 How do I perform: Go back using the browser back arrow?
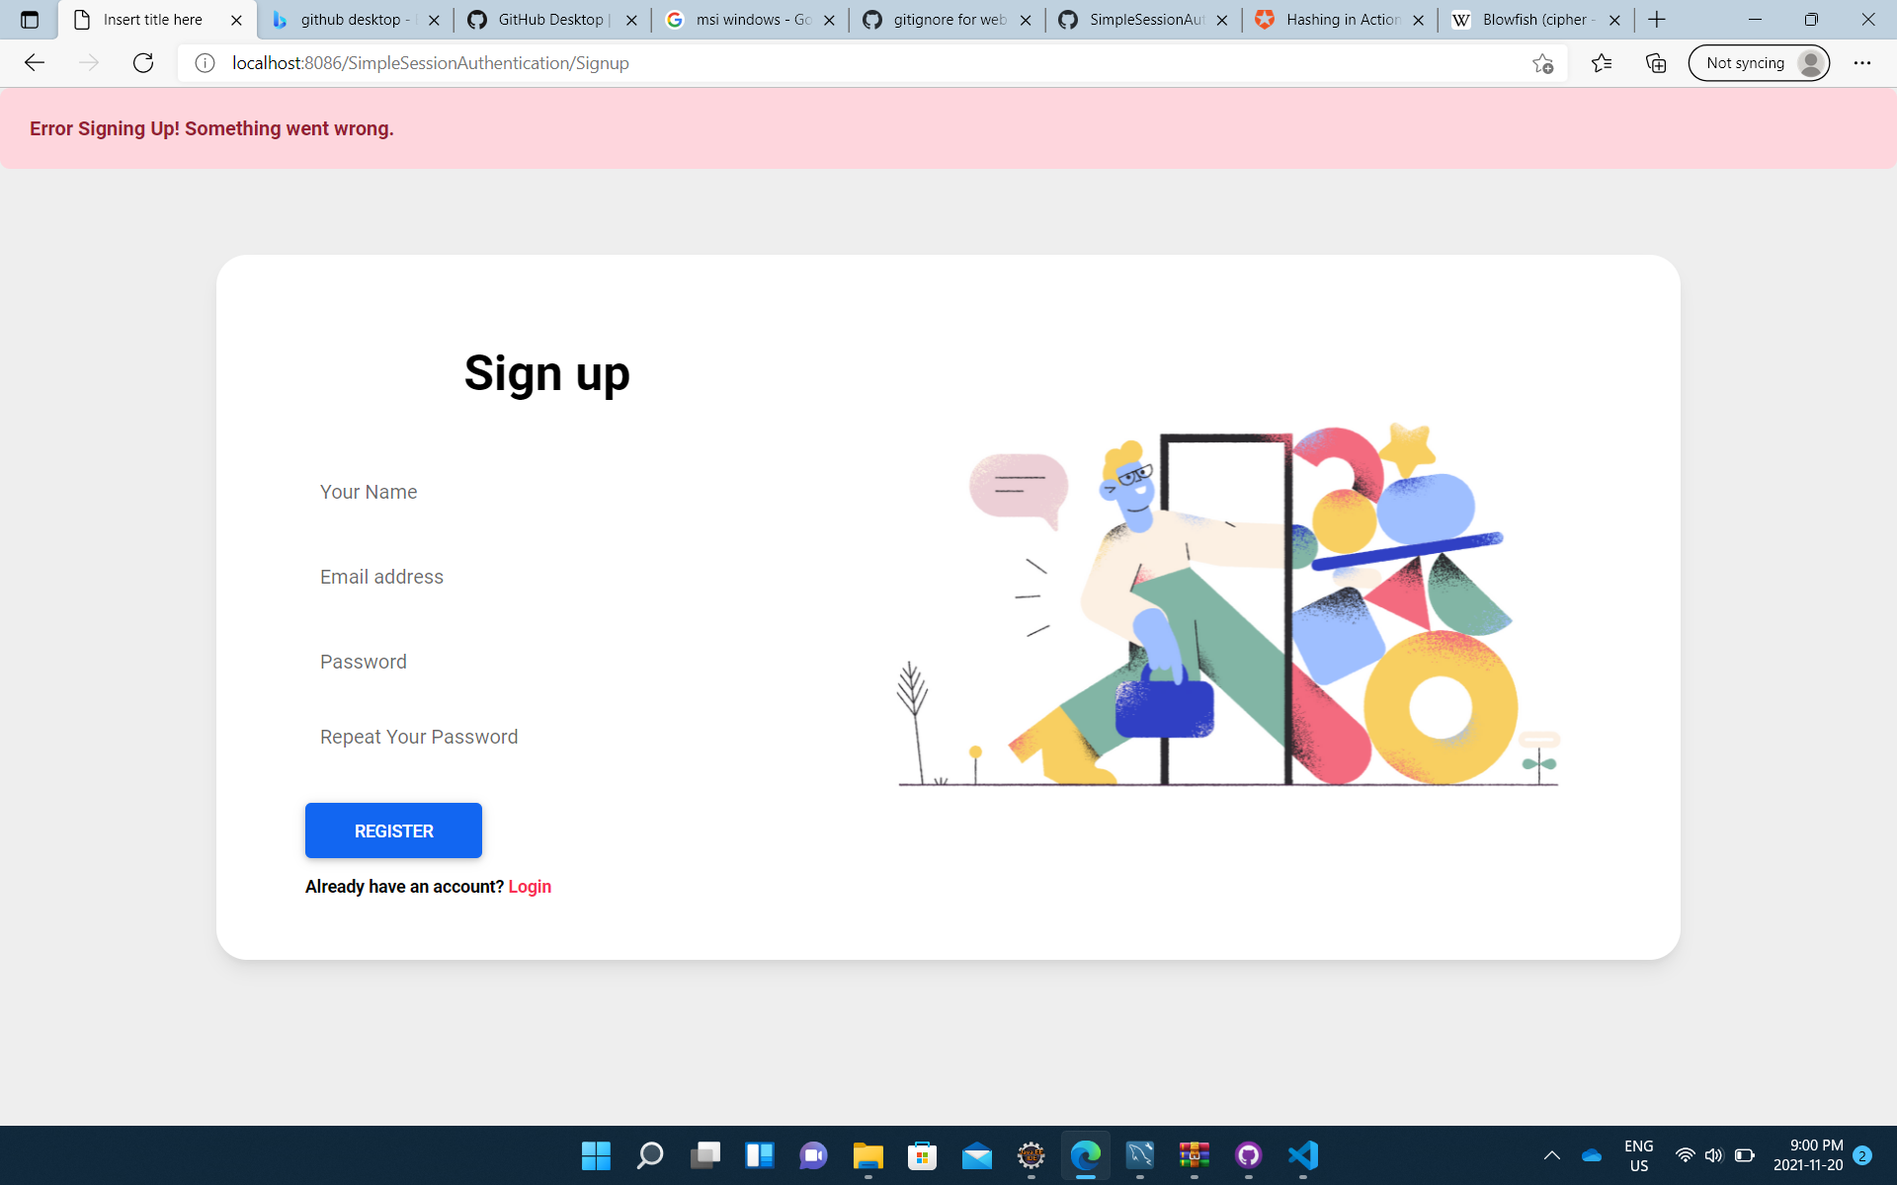tap(35, 63)
